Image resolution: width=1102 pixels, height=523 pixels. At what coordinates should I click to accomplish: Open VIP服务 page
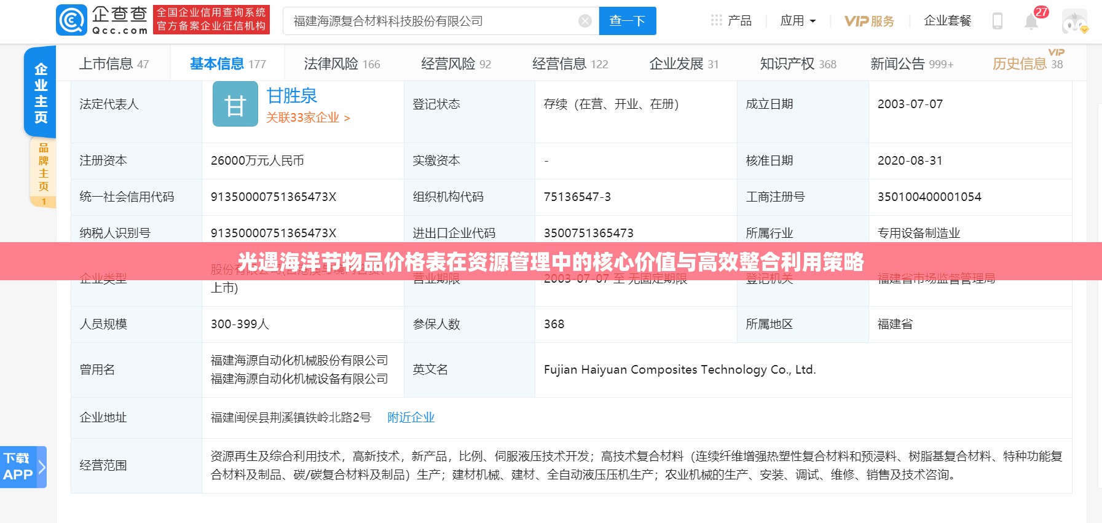pos(869,21)
